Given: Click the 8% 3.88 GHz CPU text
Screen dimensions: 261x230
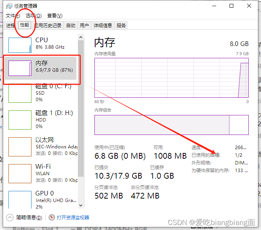Looking at the screenshot, I should click(x=50, y=47).
